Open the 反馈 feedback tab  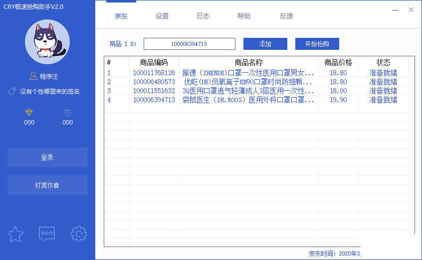(x=286, y=16)
